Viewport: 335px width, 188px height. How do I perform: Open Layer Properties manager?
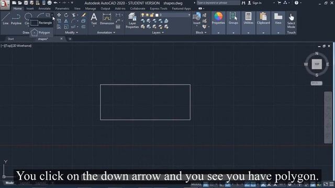(x=132, y=20)
